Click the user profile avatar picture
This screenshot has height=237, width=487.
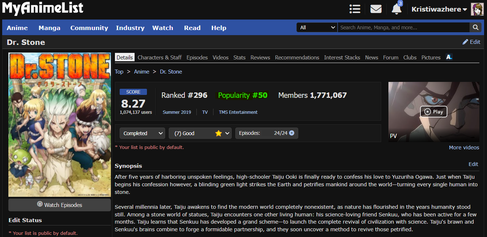[477, 9]
